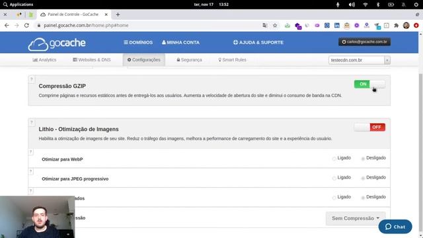Open volume control in system tray
The width and height of the screenshot is (423, 238).
coord(352,5)
